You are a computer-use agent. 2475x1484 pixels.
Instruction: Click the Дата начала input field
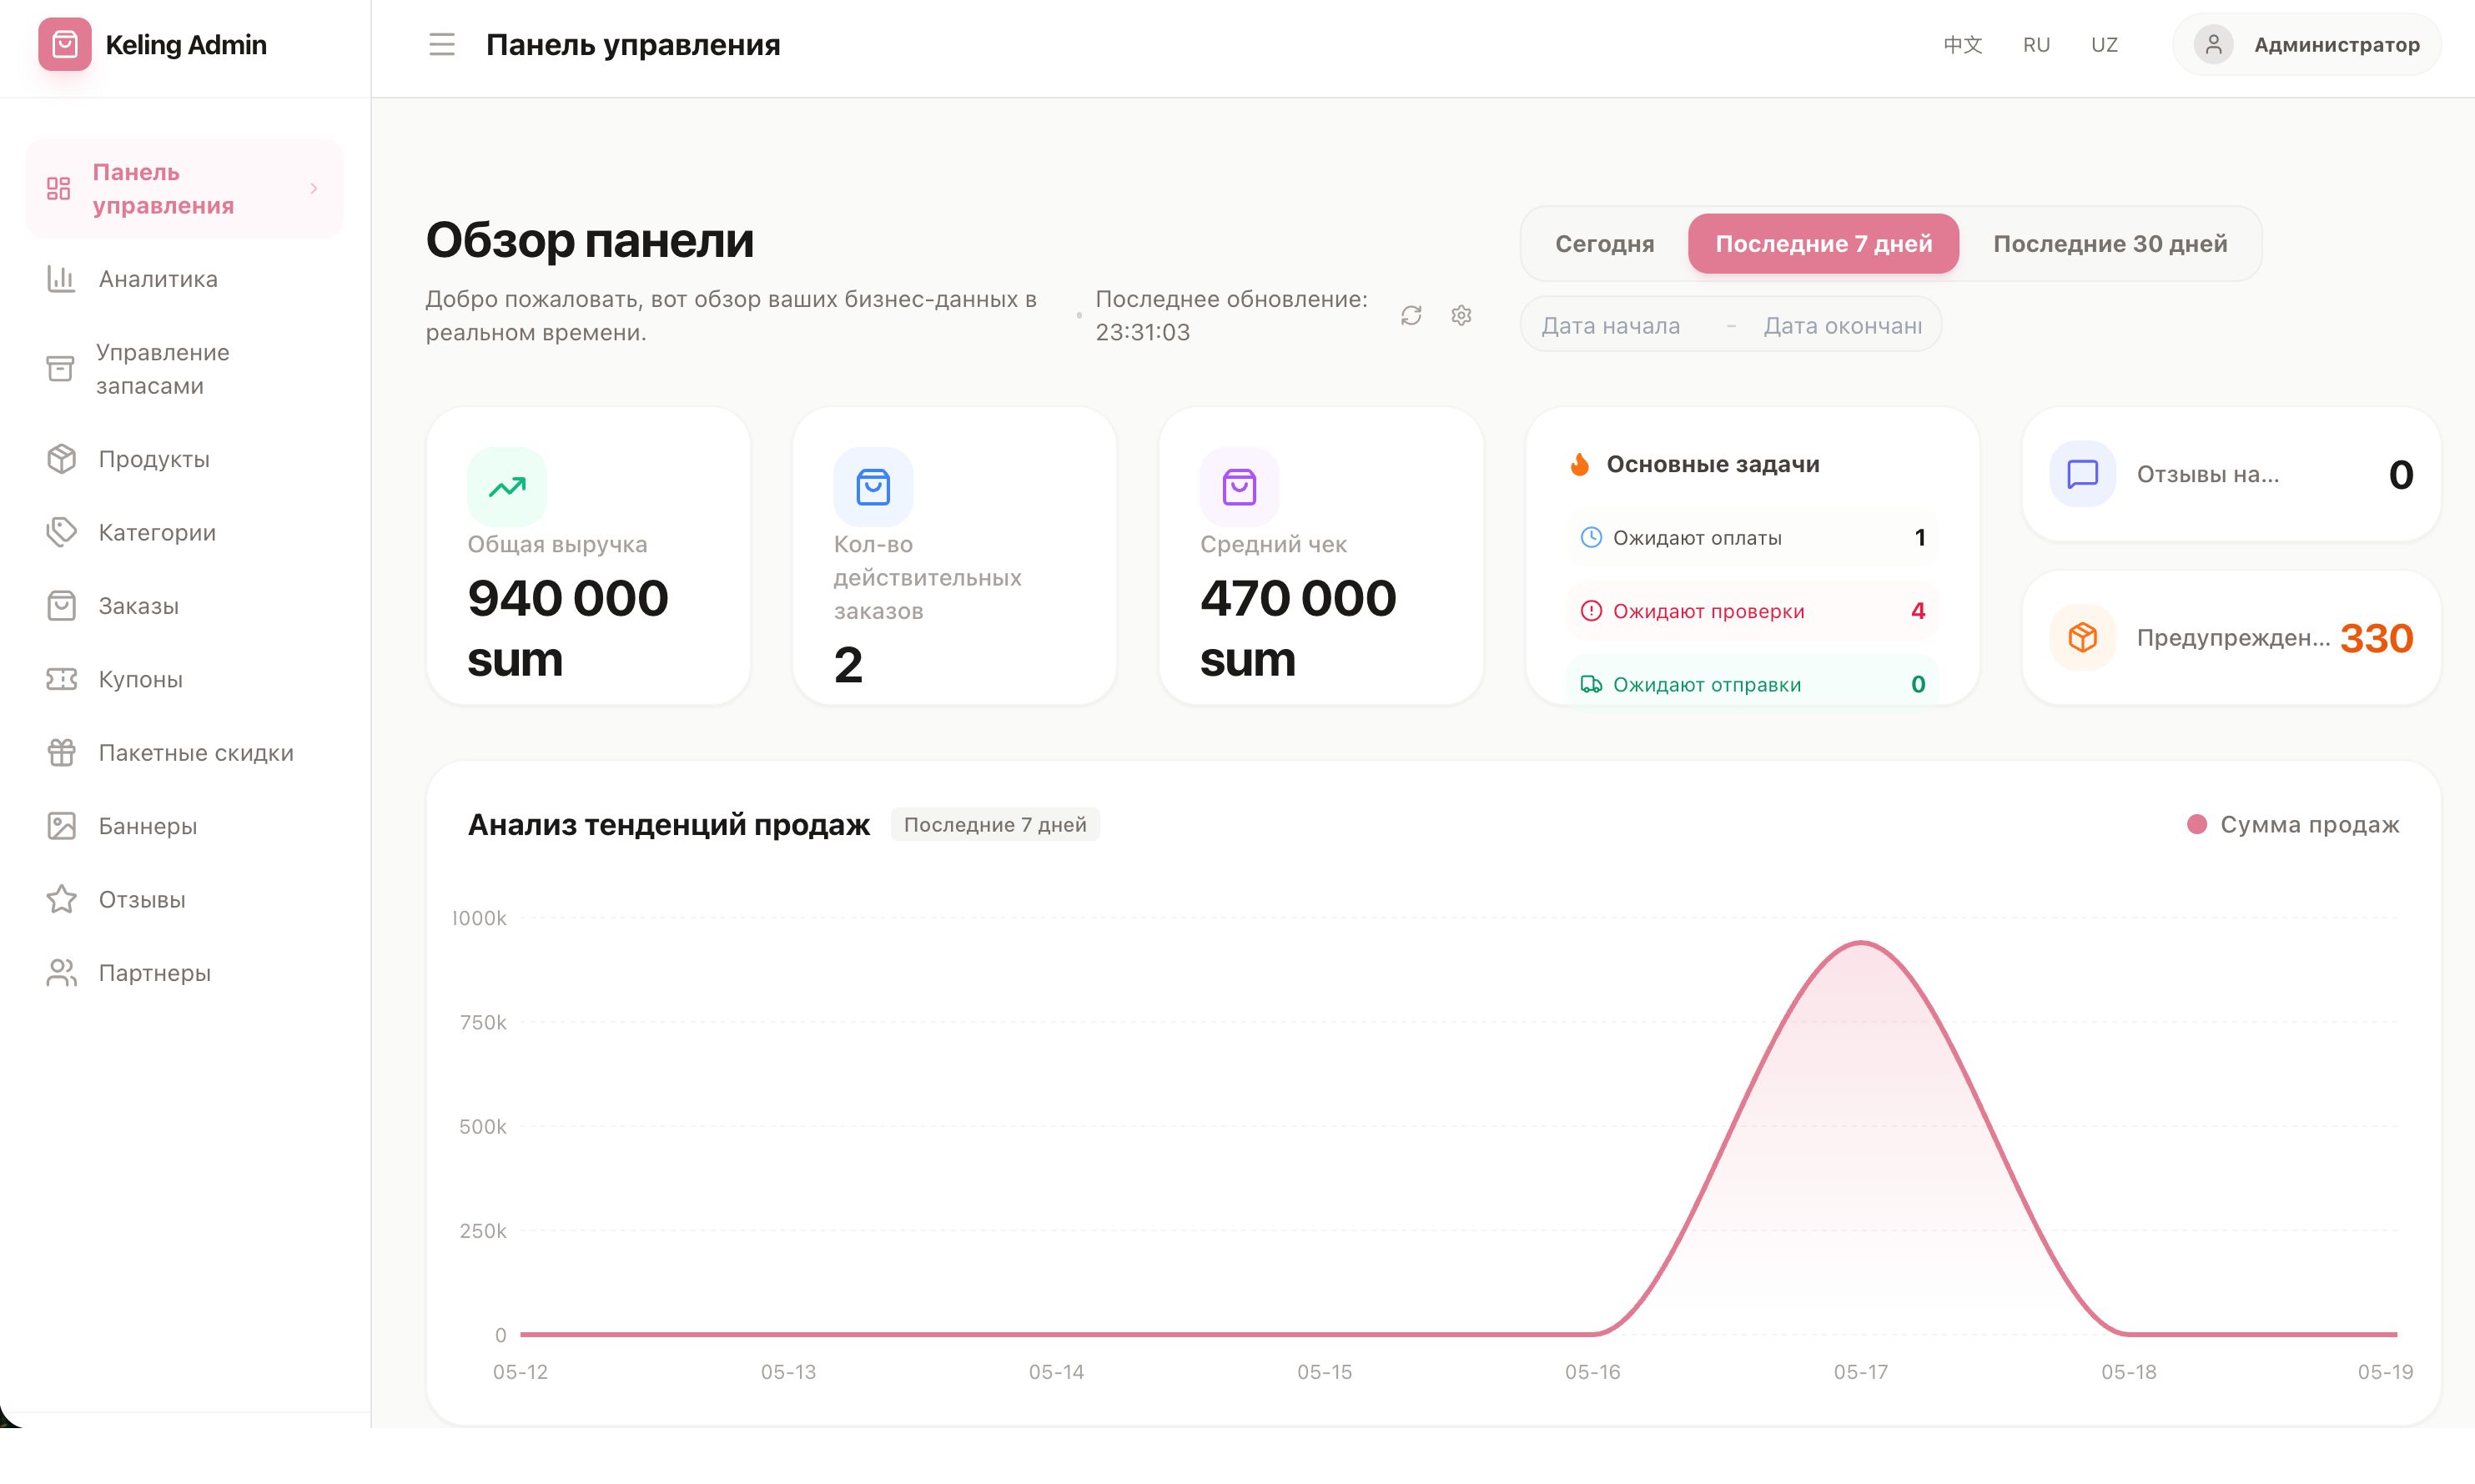[x=1620, y=326]
